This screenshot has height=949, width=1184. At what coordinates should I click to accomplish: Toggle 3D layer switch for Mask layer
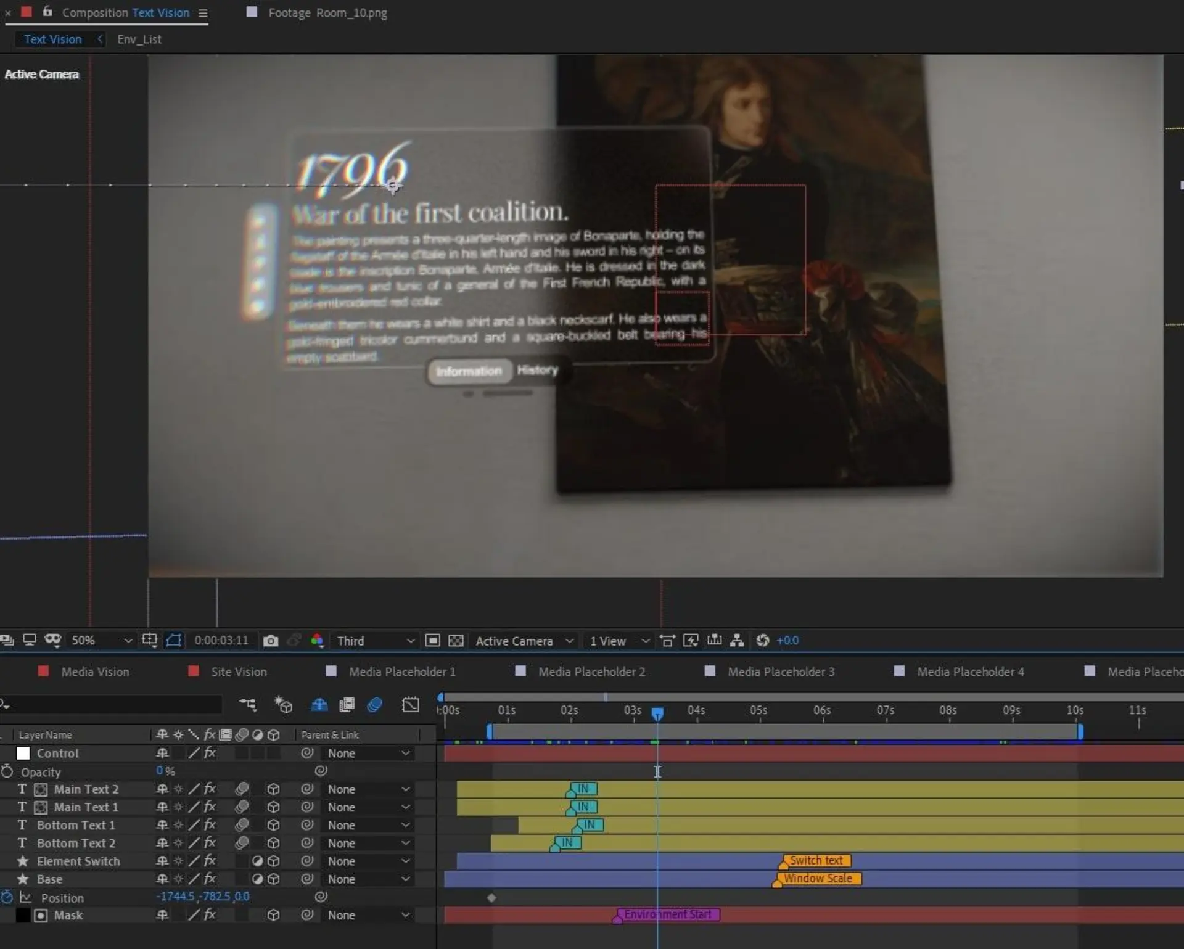[x=273, y=915]
